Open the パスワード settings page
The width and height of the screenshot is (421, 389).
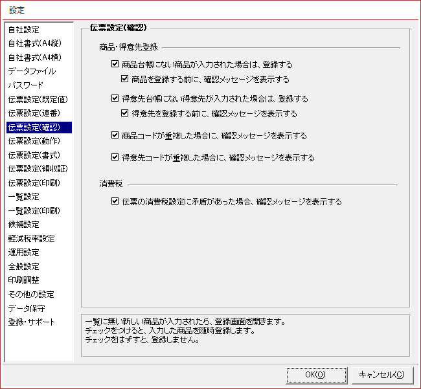point(26,85)
